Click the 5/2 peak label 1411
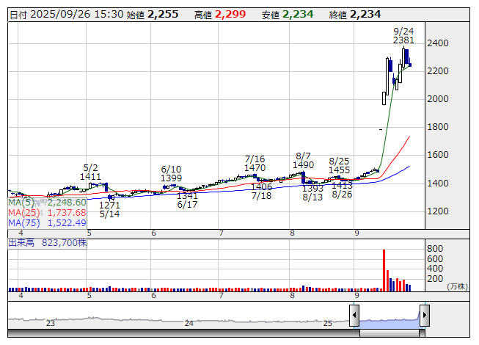This screenshot has width=479, height=345. (91, 177)
